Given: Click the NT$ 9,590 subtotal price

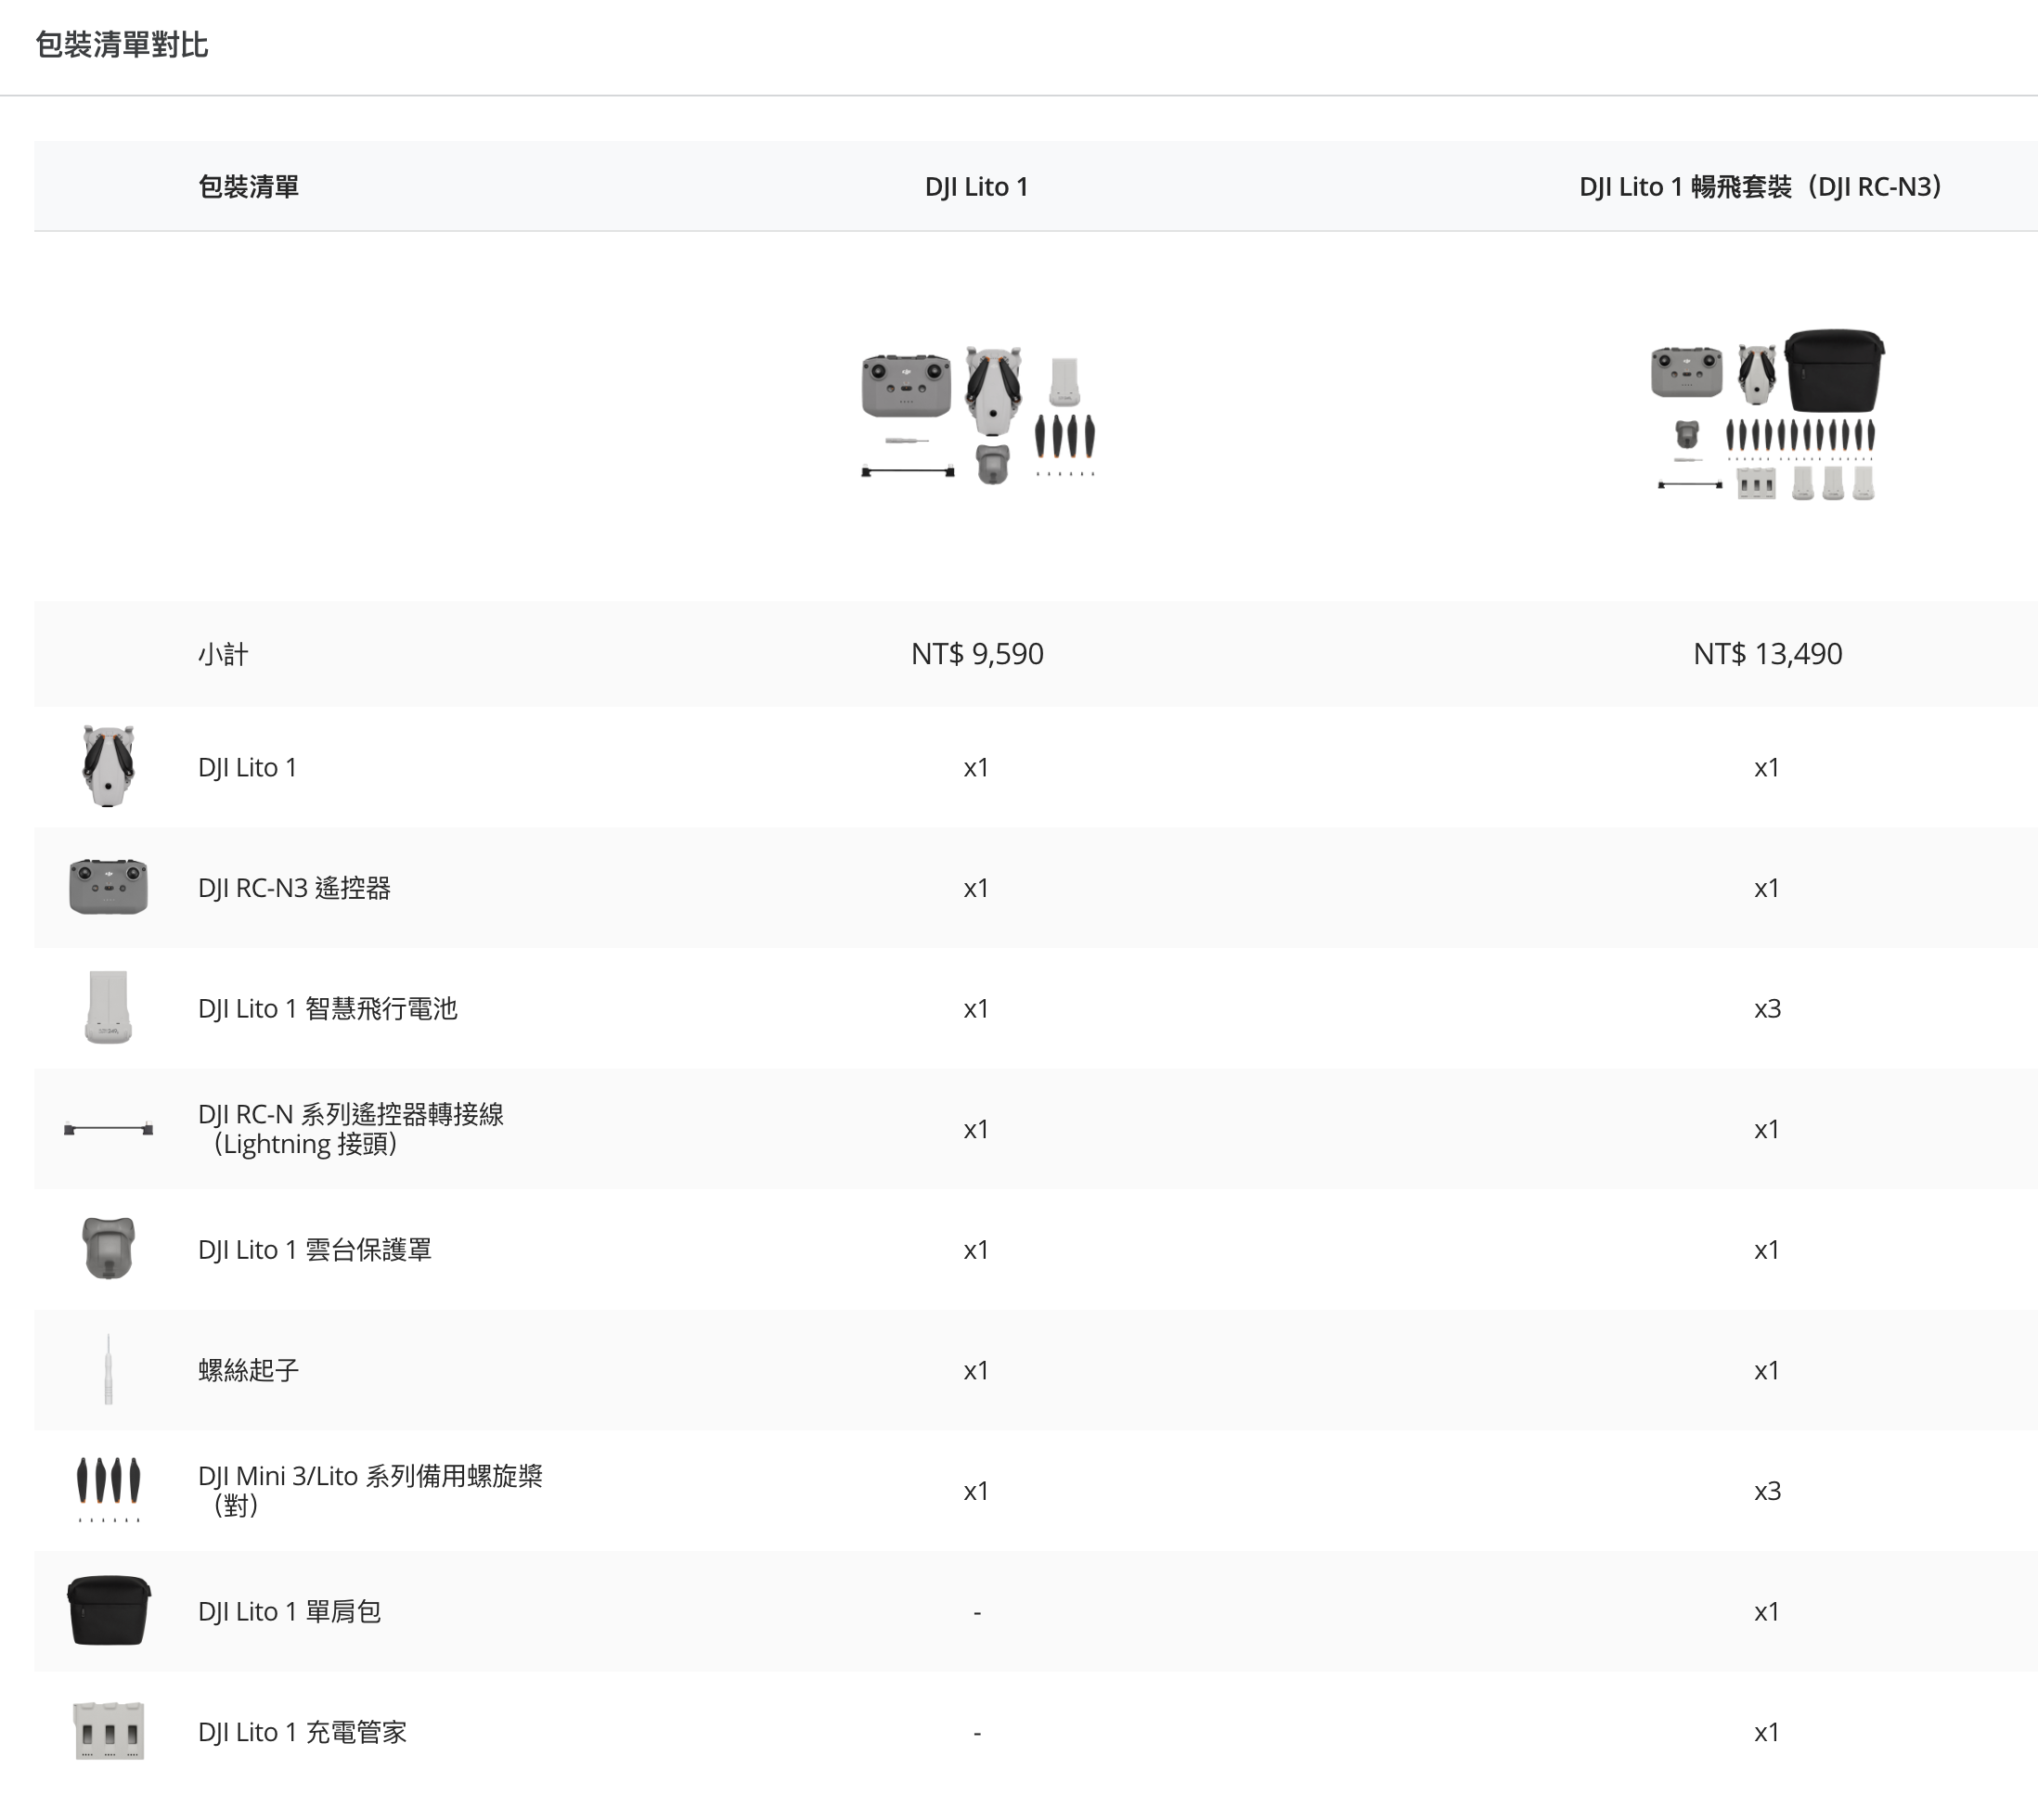Looking at the screenshot, I should 976,654.
